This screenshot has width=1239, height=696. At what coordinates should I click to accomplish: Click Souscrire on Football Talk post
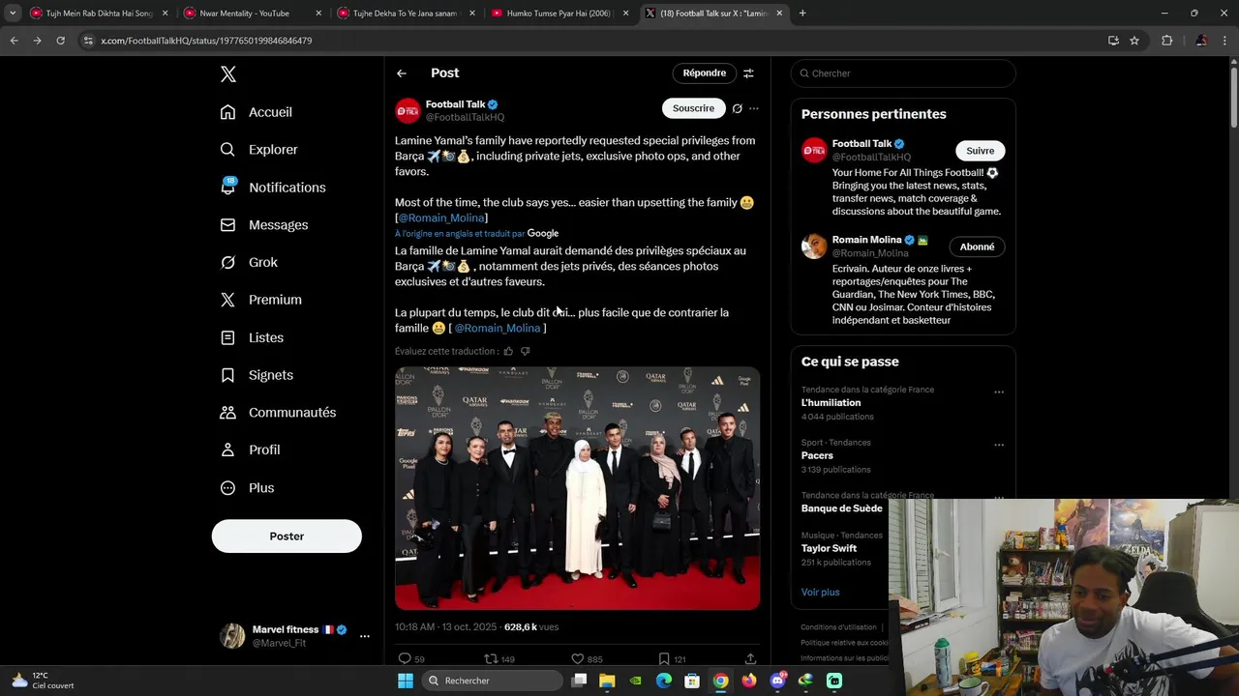tap(693, 108)
